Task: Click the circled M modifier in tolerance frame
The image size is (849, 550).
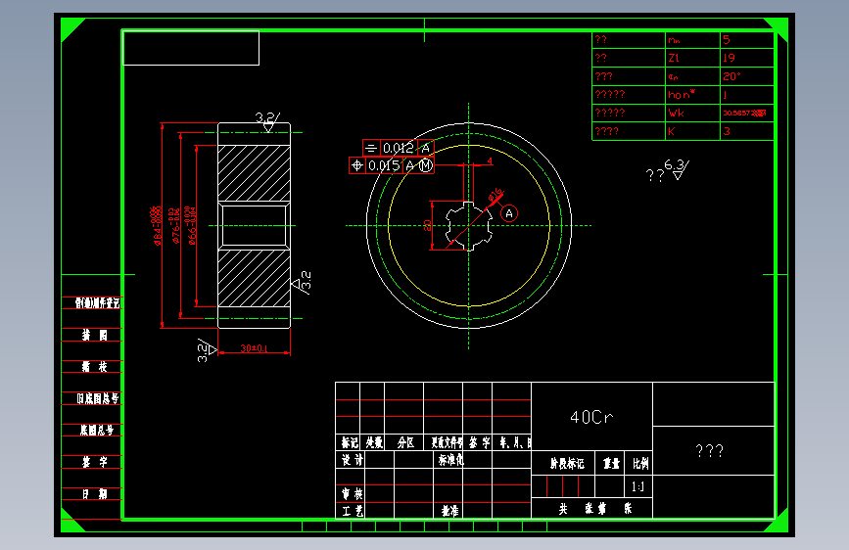Action: click(426, 165)
